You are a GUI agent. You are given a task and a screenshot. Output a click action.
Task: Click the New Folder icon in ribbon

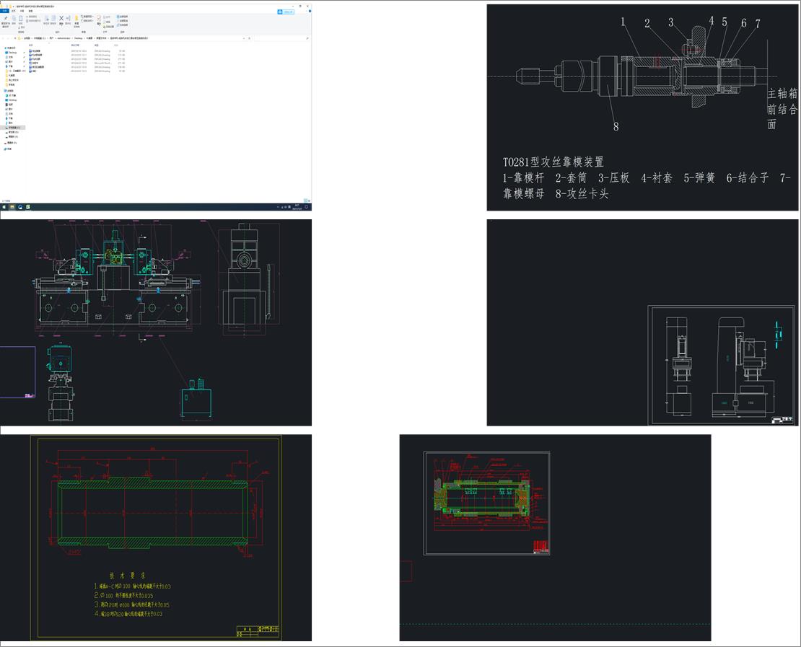pyautogui.click(x=76, y=19)
